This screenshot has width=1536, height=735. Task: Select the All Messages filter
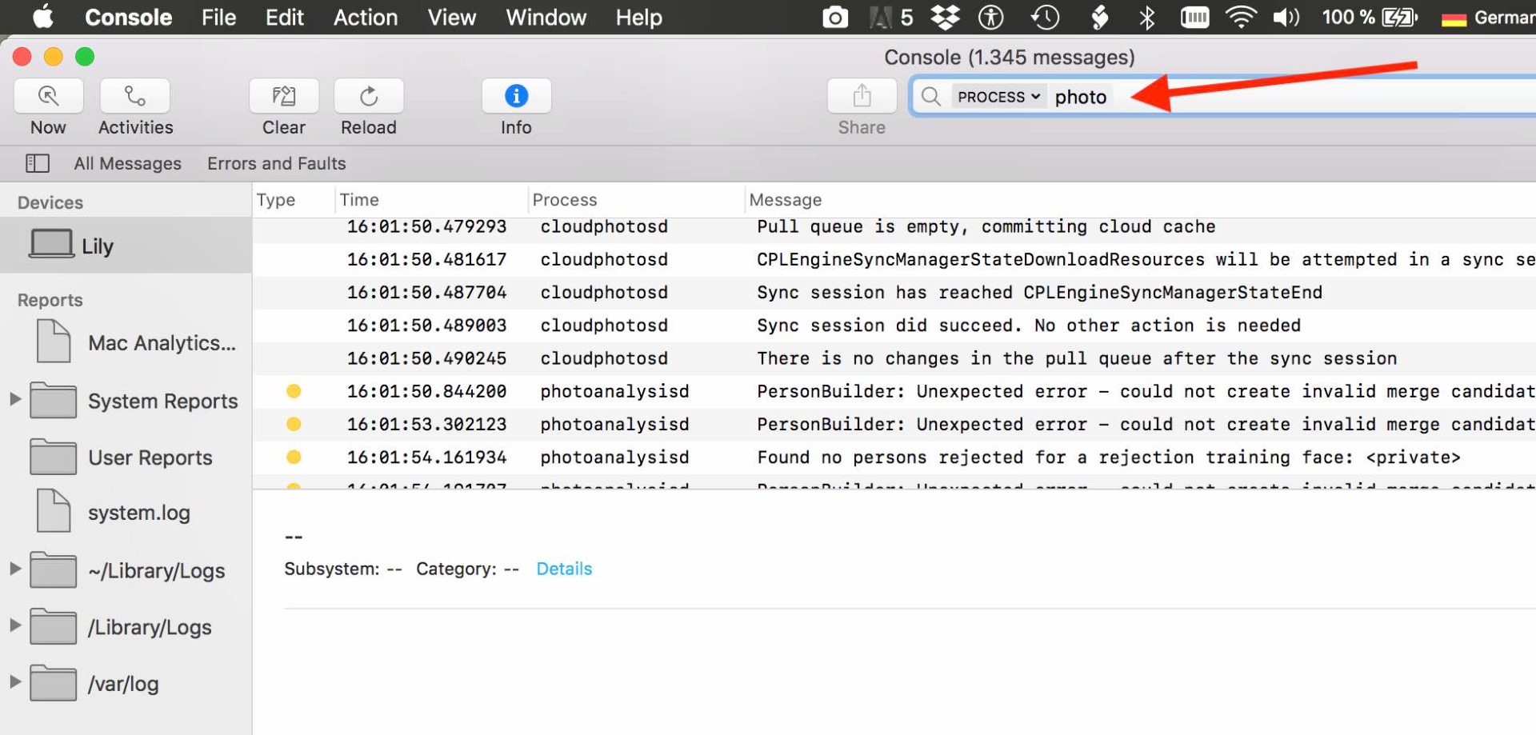[x=127, y=163]
